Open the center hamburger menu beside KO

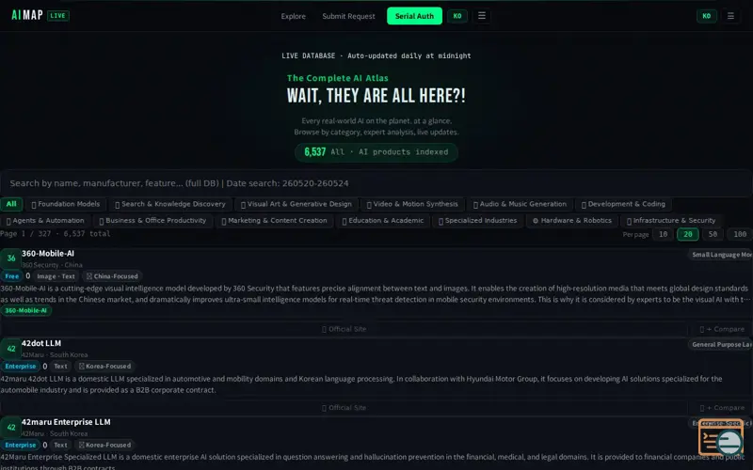pos(482,16)
